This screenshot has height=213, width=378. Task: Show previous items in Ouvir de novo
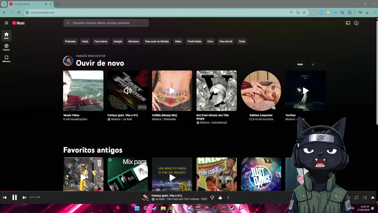[x=313, y=64]
